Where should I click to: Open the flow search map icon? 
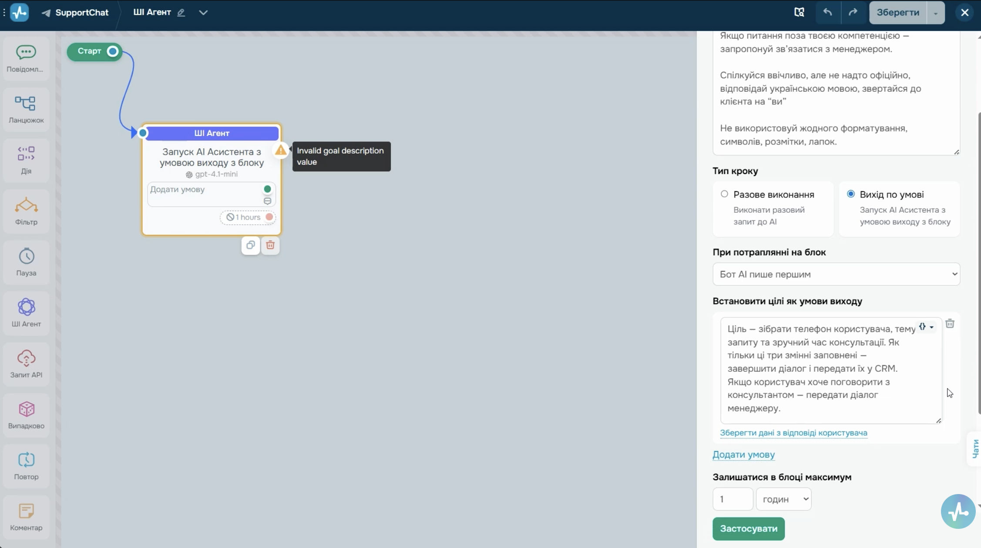pyautogui.click(x=799, y=12)
